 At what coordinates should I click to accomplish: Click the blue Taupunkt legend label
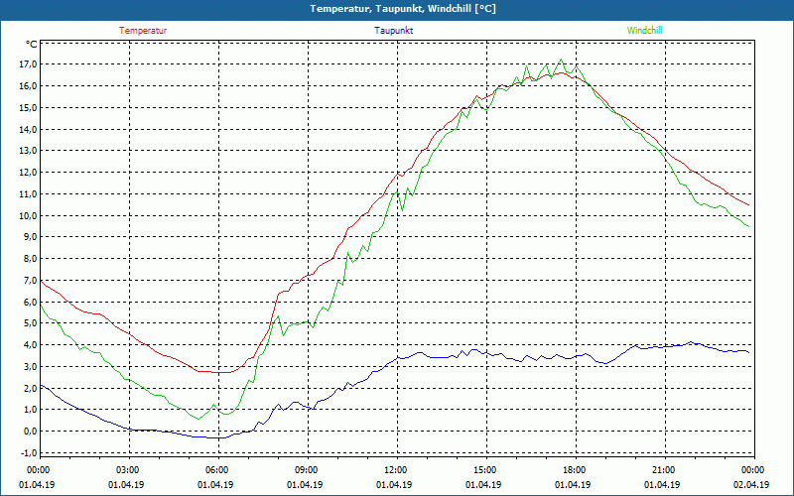point(393,31)
